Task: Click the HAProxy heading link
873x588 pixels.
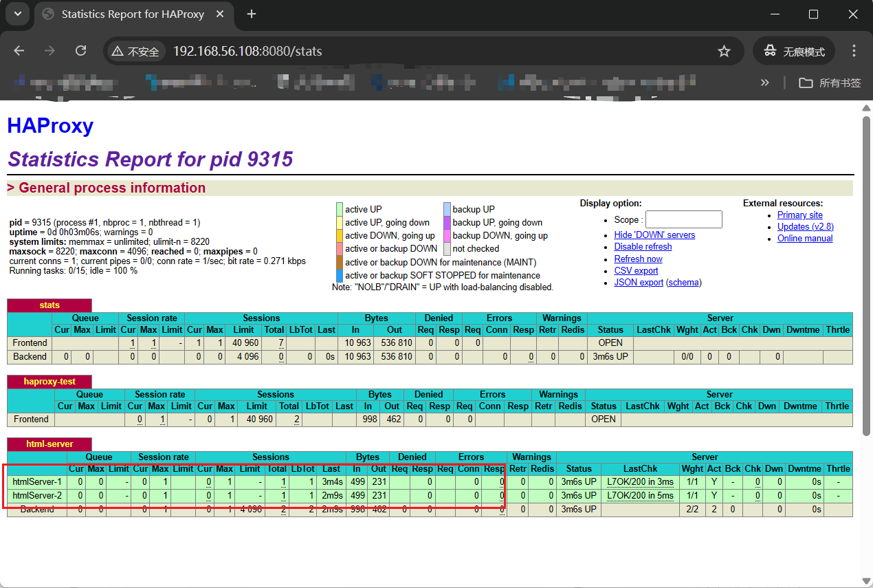Action: 50,126
